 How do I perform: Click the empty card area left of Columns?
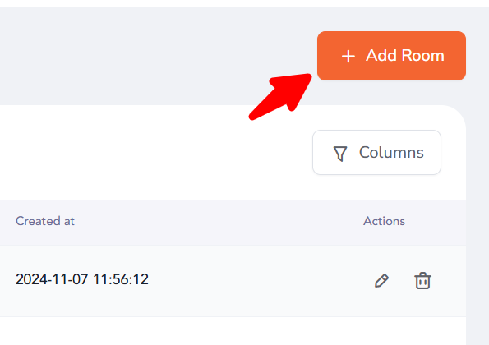156,153
